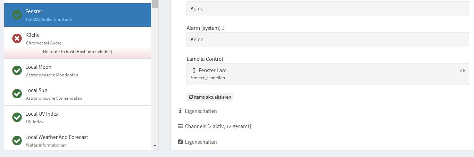The image size is (474, 157).
Task: Click the up-down arrow icon beside Fenster Lam
Action: pyautogui.click(x=194, y=71)
